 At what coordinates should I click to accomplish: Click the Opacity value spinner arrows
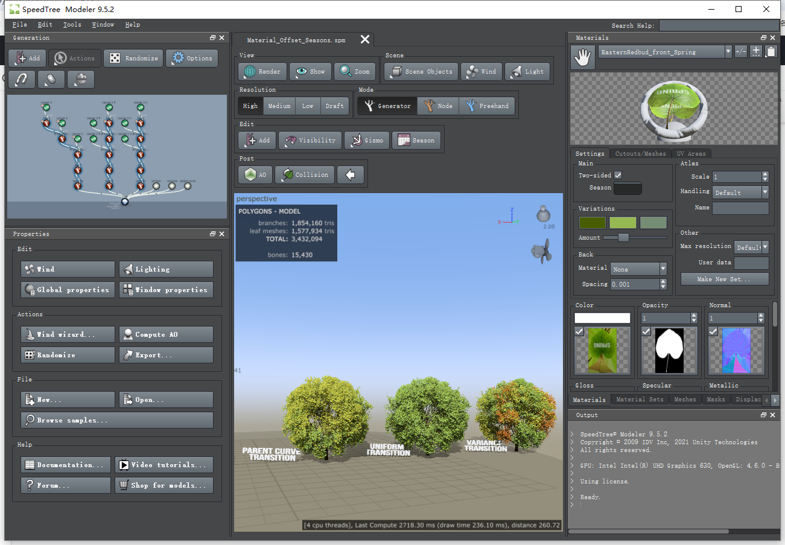[694, 318]
